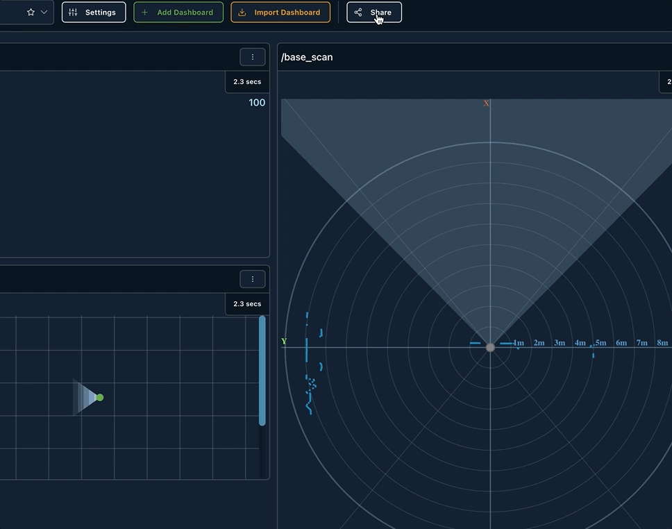Click the 4m range label

coord(580,342)
